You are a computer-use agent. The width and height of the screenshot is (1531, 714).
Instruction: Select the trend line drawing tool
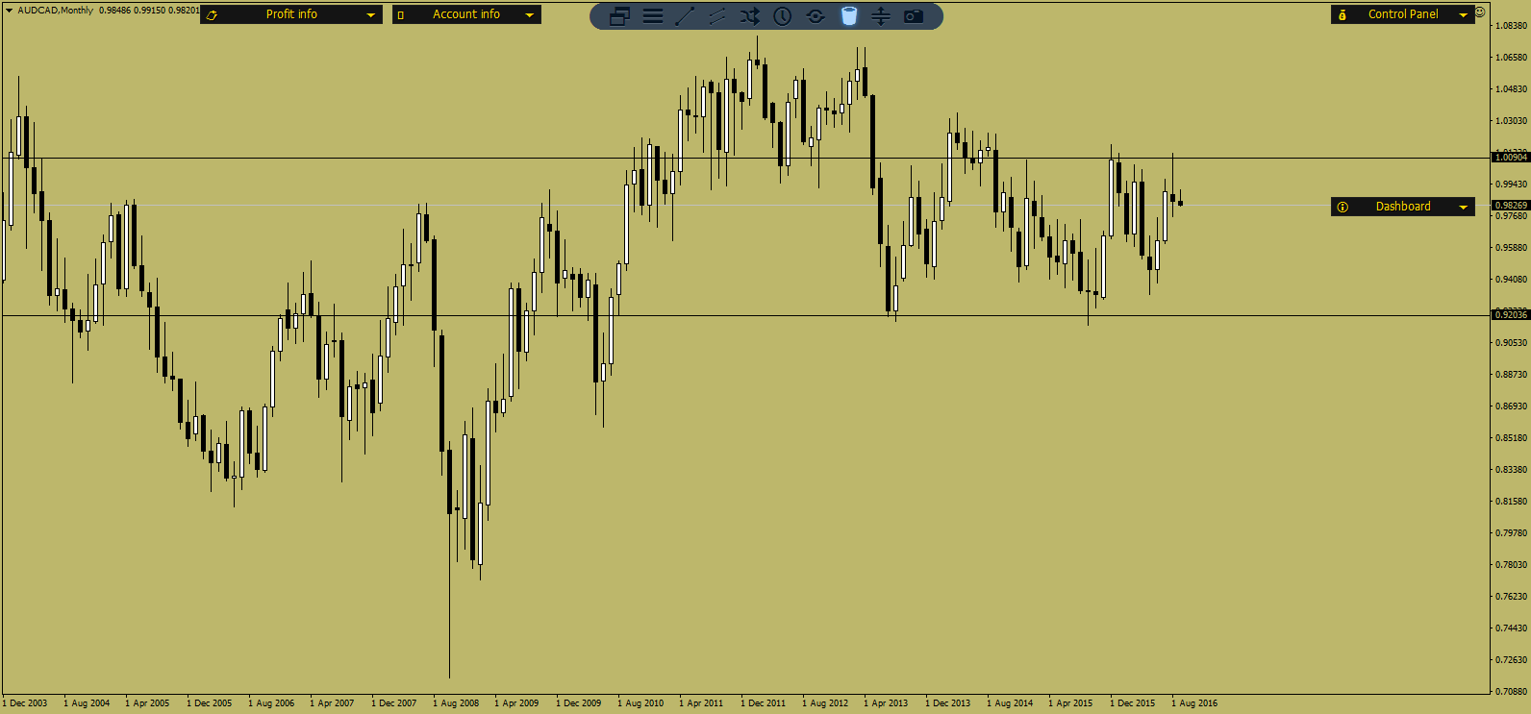(685, 16)
